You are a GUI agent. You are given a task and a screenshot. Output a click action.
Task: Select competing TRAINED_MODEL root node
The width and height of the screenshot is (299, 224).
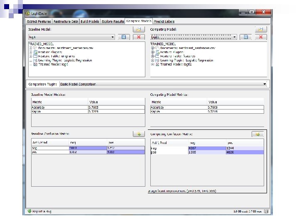(x=163, y=44)
